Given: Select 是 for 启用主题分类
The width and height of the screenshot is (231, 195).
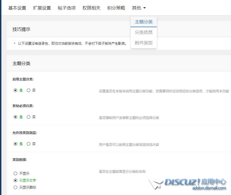Looking at the screenshot, I should 16,90.
